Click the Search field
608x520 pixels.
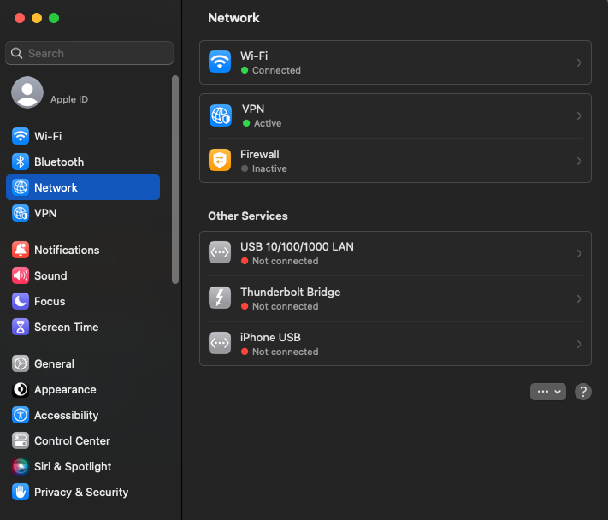(90, 53)
